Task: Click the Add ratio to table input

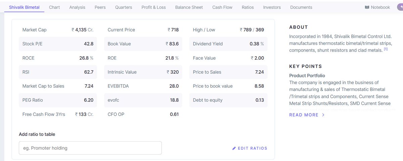Action: (90, 148)
